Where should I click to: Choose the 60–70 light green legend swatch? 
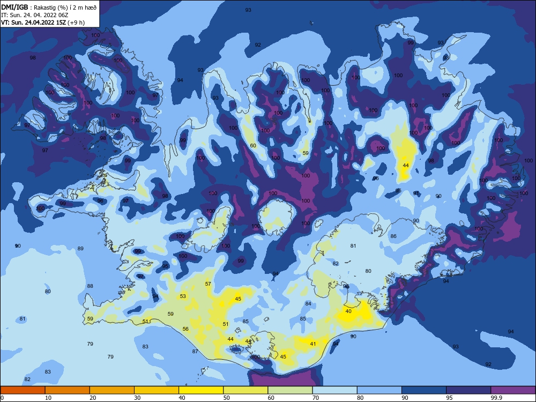[290, 390]
